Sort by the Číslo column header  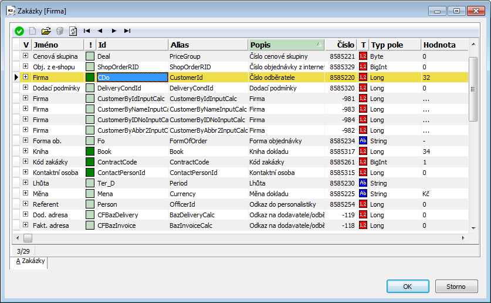pyautogui.click(x=340, y=45)
